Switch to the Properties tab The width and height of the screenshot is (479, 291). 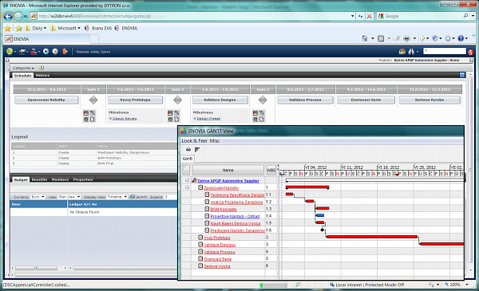[83, 179]
